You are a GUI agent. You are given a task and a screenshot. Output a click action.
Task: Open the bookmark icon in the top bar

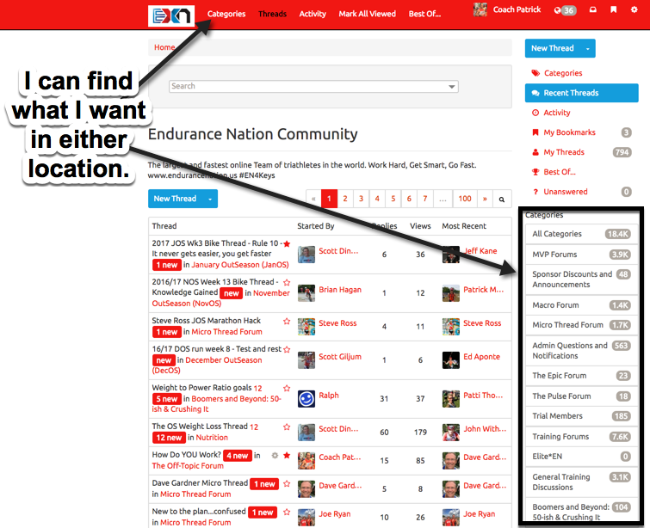614,9
